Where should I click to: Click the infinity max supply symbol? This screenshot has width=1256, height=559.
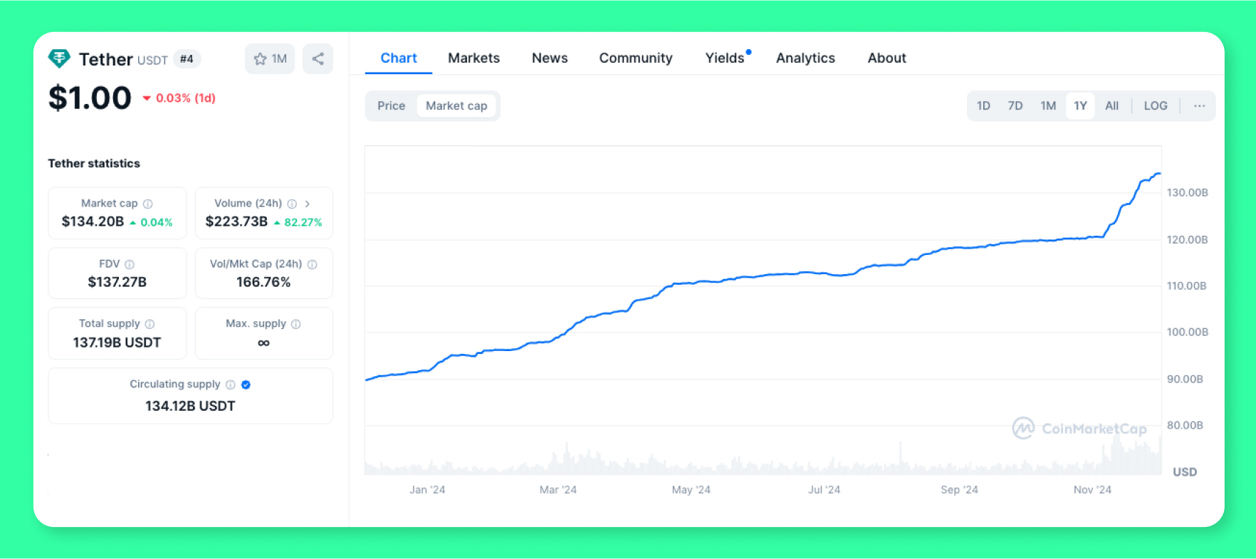[263, 343]
